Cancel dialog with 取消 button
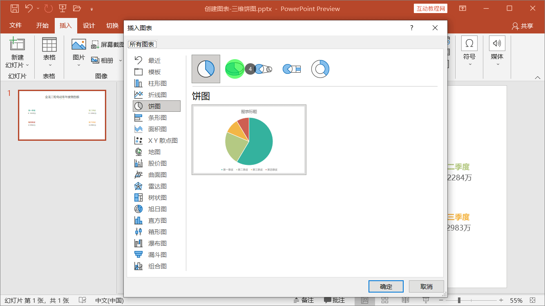Viewport: 545px width, 306px height. [x=426, y=286]
